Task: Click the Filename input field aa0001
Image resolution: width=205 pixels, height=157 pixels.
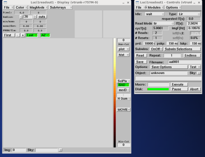Action: click(x=184, y=62)
